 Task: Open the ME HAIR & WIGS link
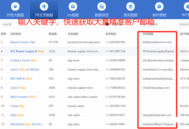(21, 79)
